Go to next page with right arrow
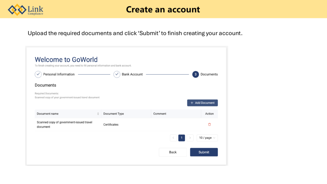This screenshot has width=327, height=184. coord(190,138)
